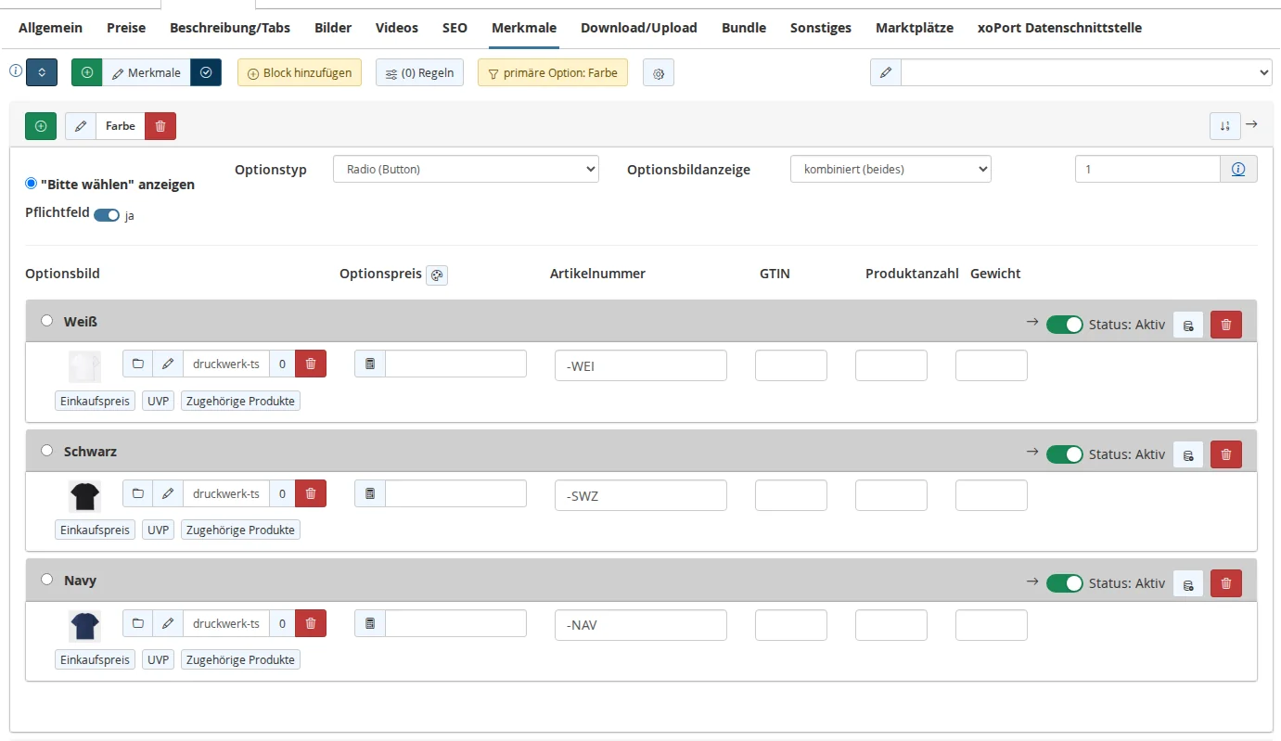The width and height of the screenshot is (1281, 741).
Task: Open the Optionsbildanzeige dropdown
Action: 890,169
